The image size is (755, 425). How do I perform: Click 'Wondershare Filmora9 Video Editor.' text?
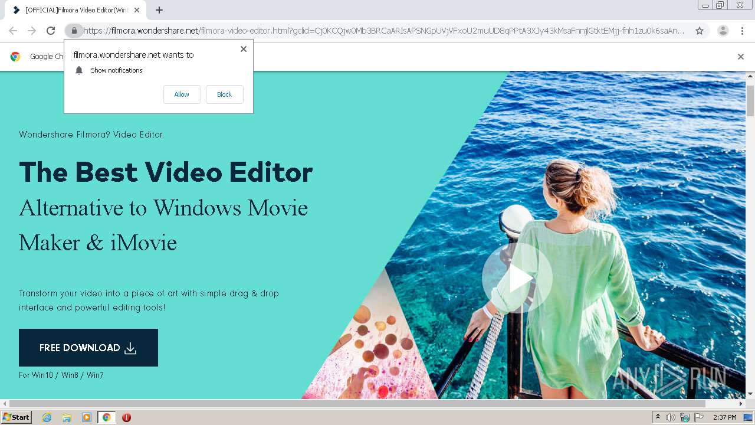(91, 135)
